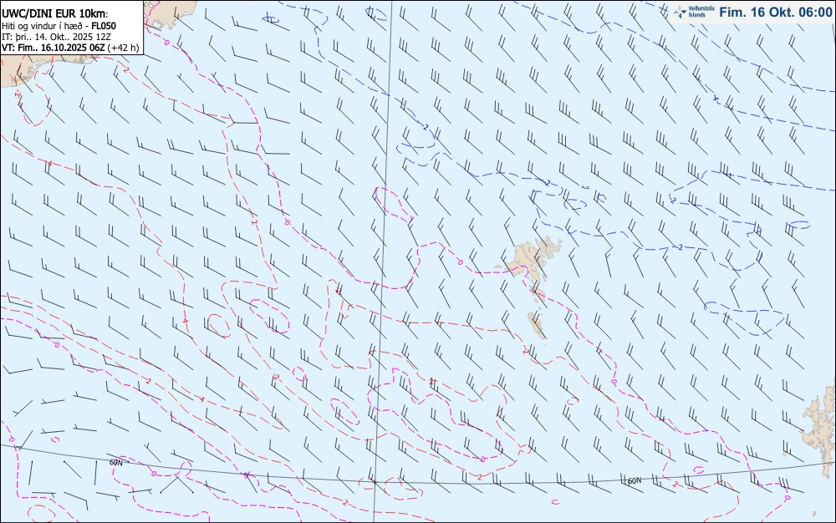Select the 'VT: Fim.. 16.10.2025 06Z (+42 h)' line

pos(70,48)
